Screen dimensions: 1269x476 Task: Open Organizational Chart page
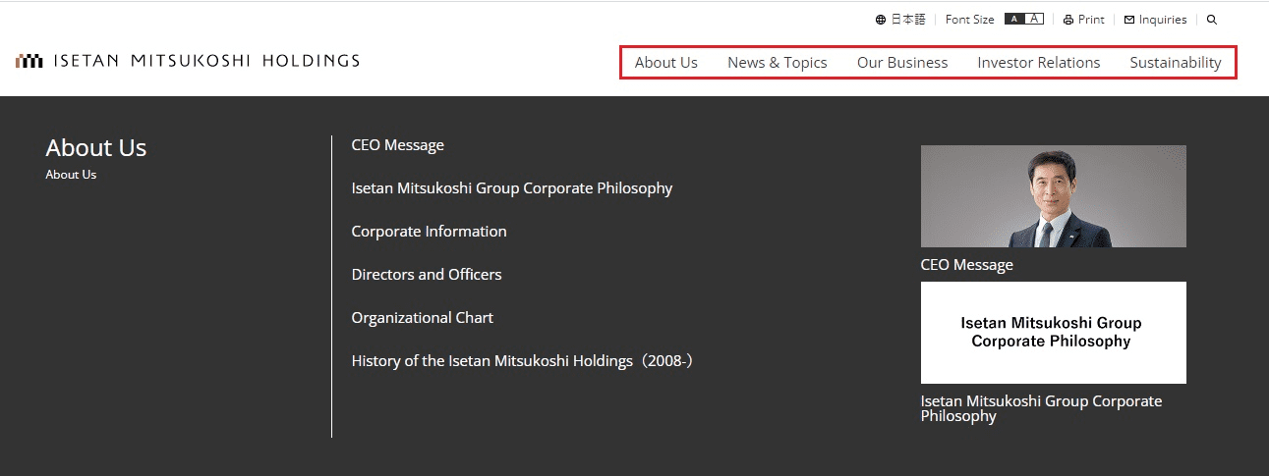(423, 318)
